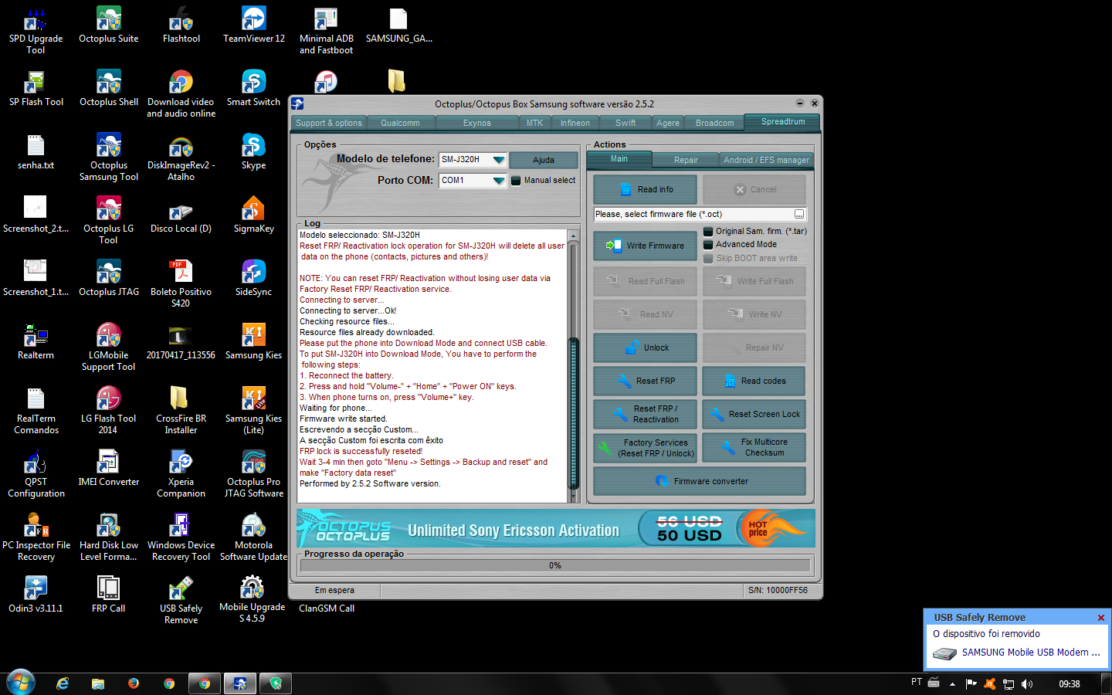Select the Flashtool desktop icon
Image resolution: width=1112 pixels, height=695 pixels.
[181, 25]
